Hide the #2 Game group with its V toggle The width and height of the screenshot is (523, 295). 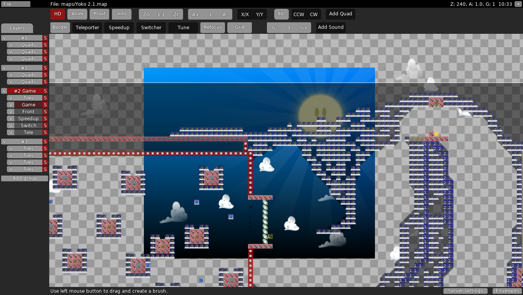(x=4, y=91)
